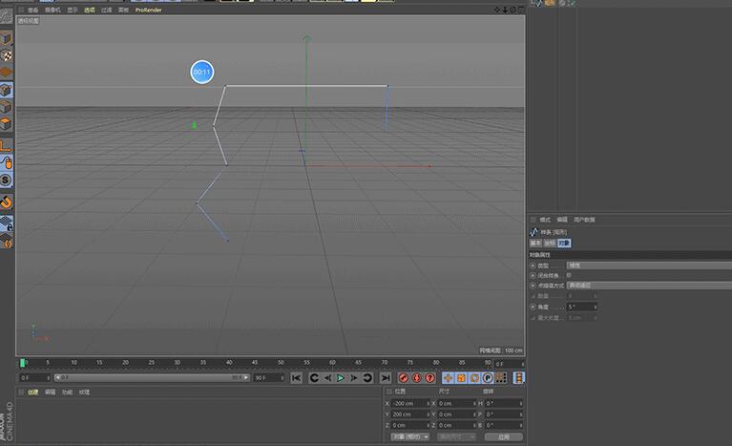Switch to the Basic tab (基本)
This screenshot has height=446, width=732.
(x=535, y=243)
